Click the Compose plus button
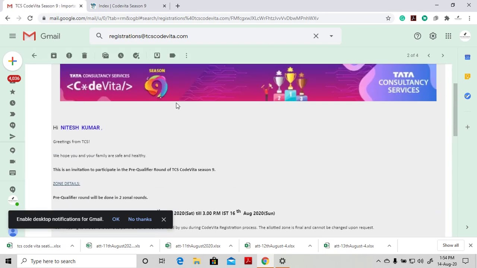This screenshot has height=268, width=477. pyautogui.click(x=13, y=61)
